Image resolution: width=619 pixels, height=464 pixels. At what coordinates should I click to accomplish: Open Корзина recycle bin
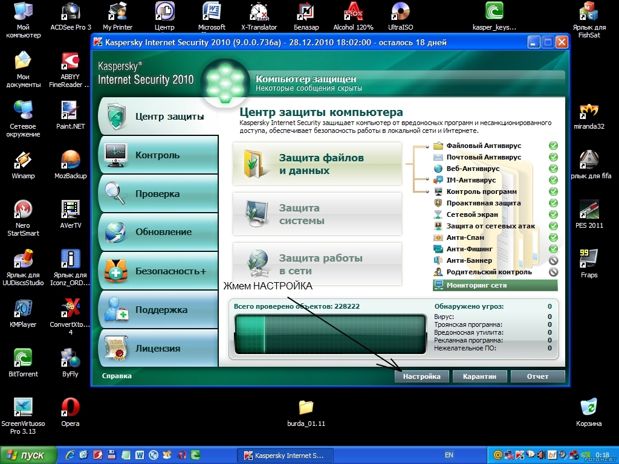[589, 413]
